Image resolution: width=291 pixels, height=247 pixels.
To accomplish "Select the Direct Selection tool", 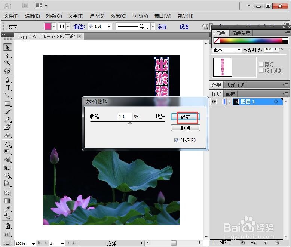I will (7, 55).
